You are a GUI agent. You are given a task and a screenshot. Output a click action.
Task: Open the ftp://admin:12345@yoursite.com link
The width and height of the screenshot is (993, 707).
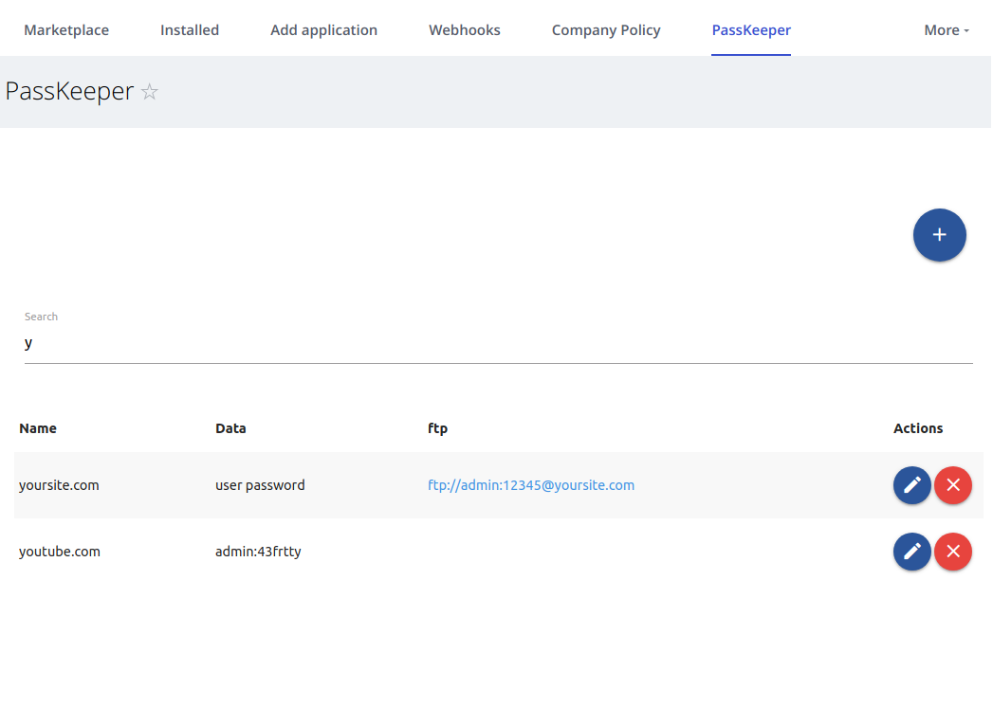(x=531, y=485)
